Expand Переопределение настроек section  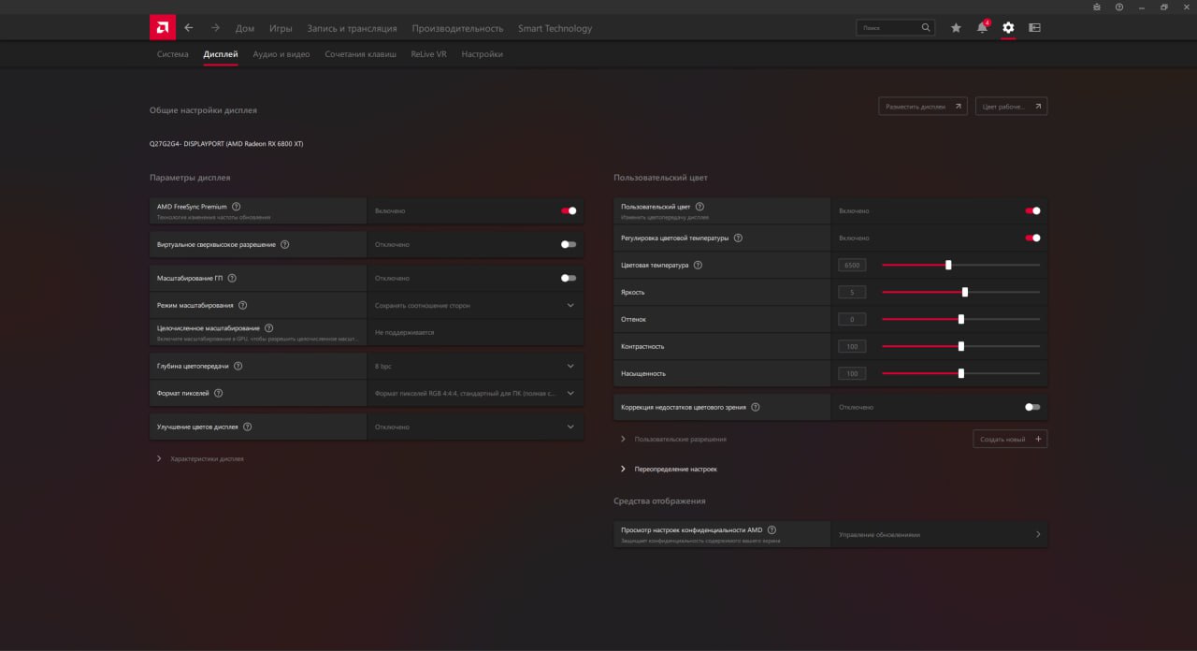[669, 469]
